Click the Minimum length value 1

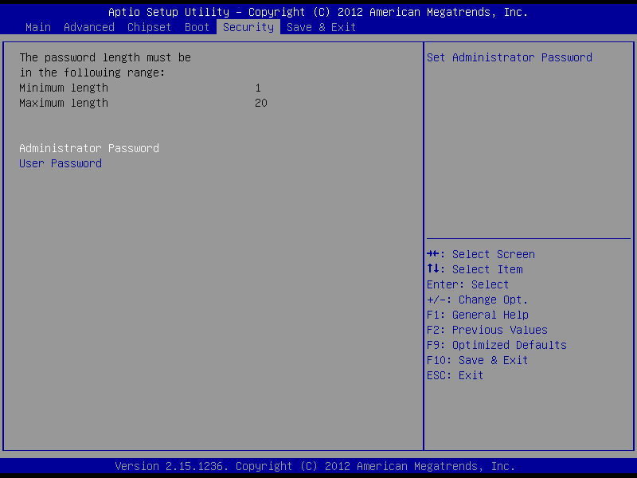[x=258, y=88]
